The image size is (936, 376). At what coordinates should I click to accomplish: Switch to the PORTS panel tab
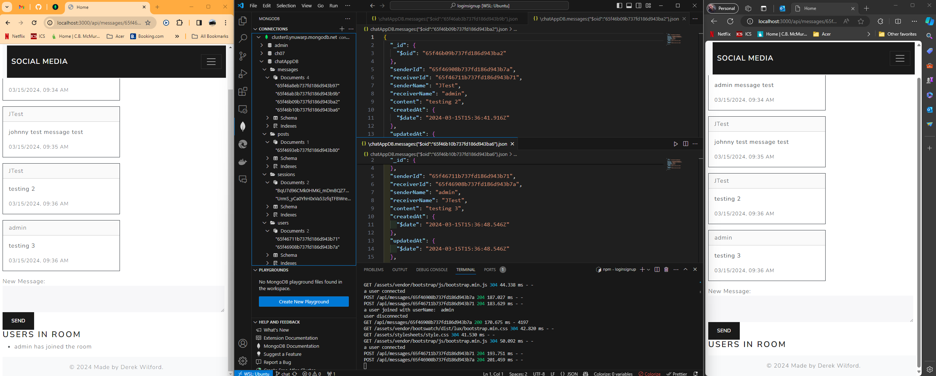pos(490,270)
